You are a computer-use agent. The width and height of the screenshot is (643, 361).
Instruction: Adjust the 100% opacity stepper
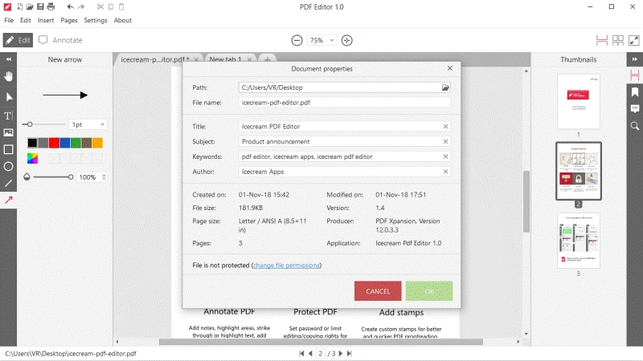(104, 177)
